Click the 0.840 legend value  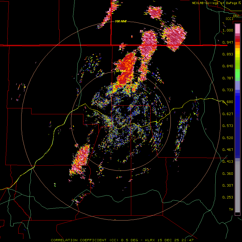tap(228, 66)
